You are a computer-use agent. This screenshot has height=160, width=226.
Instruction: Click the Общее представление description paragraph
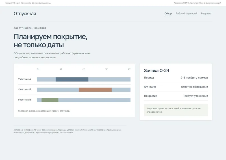click(52, 55)
